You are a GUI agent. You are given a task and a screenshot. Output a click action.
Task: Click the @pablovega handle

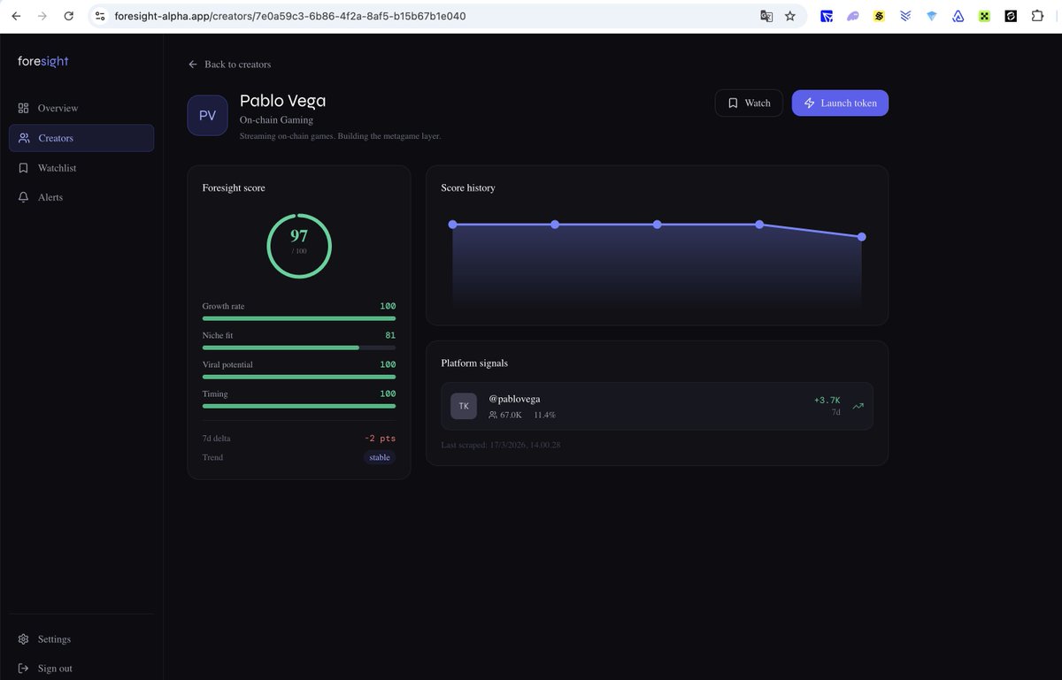coord(514,399)
